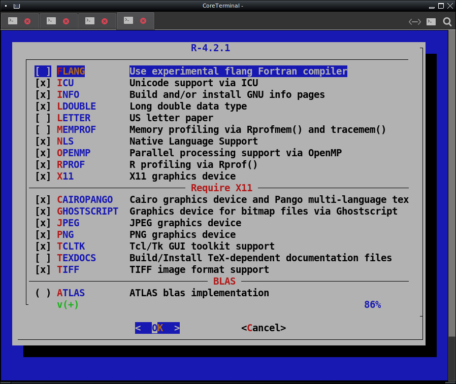The height and width of the screenshot is (384, 456).
Task: Click the 'Require X11' section header
Action: click(x=221, y=188)
